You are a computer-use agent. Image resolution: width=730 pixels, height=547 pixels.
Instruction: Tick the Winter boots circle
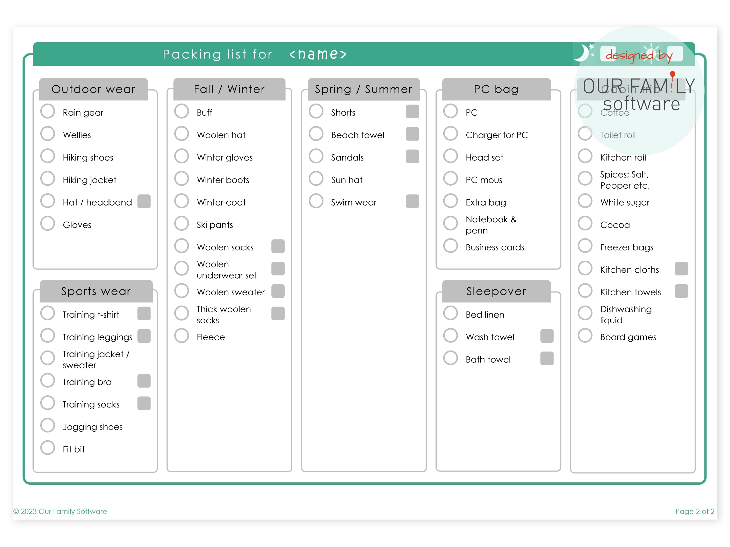pyautogui.click(x=181, y=179)
